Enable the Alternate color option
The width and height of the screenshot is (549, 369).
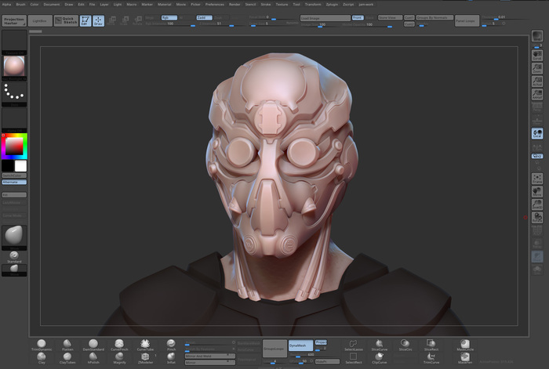(14, 182)
